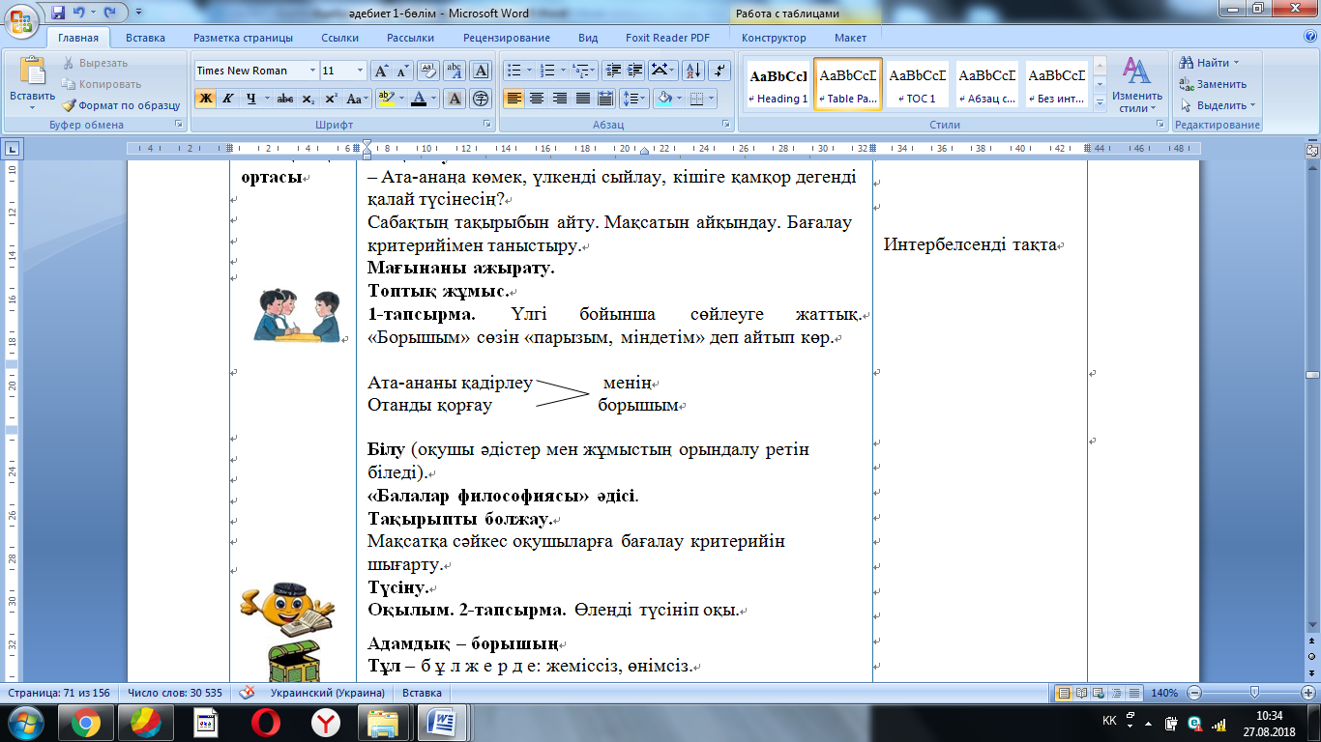The image size is (1321, 742).
Task: Switch to the Вставка ribbon tab
Action: [145, 38]
